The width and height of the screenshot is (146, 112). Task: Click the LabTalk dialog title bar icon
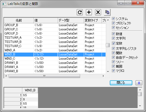pos(4,4)
